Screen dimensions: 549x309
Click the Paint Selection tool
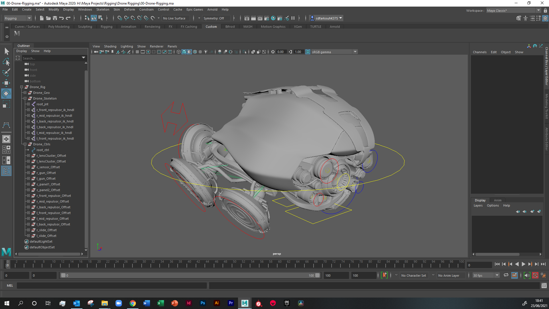pos(6,72)
